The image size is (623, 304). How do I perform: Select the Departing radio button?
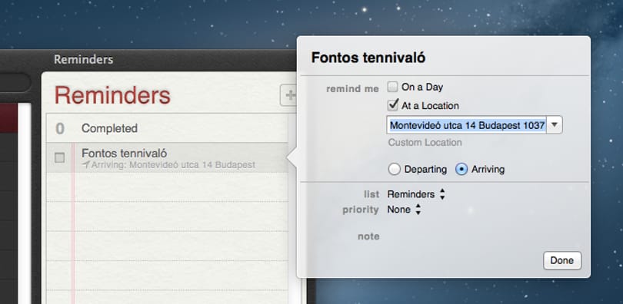394,170
